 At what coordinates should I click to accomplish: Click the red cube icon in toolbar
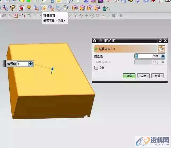click(x=21, y=8)
